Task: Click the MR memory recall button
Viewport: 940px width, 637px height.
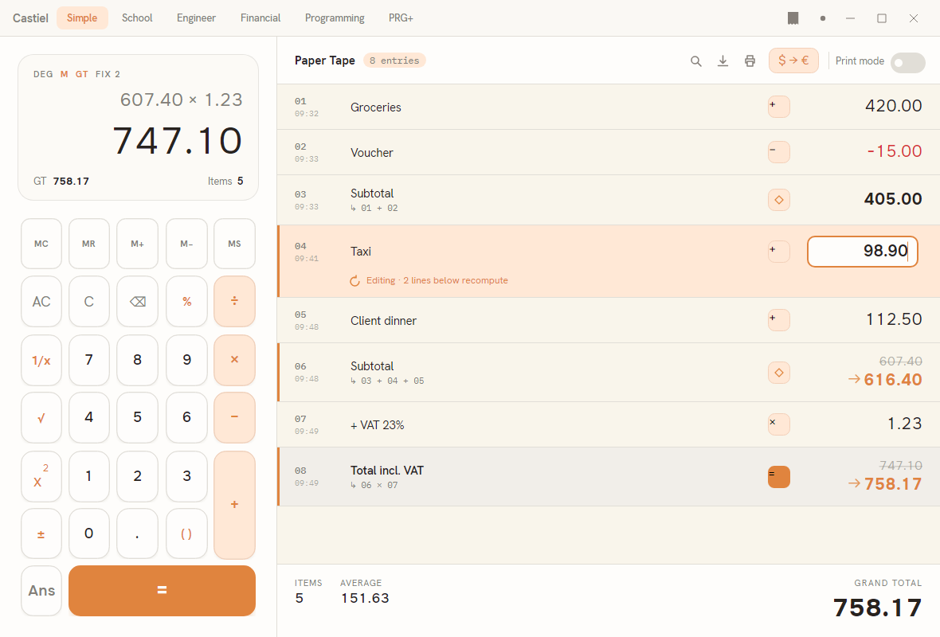Action: click(88, 244)
